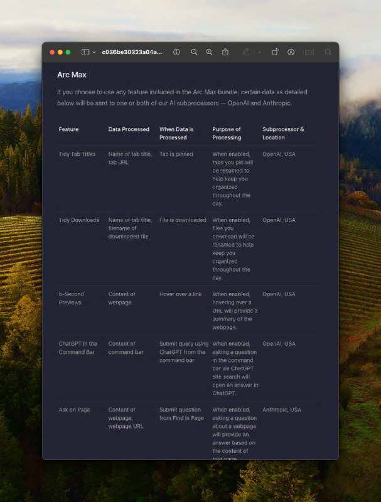Minimize the Preview window with yellow button
The image size is (381, 502).
tap(60, 52)
